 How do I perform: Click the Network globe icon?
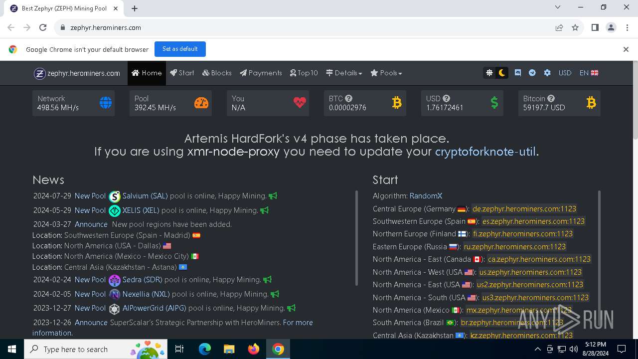click(x=106, y=103)
